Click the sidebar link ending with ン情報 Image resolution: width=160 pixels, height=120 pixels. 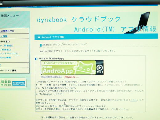click(x=4, y=36)
